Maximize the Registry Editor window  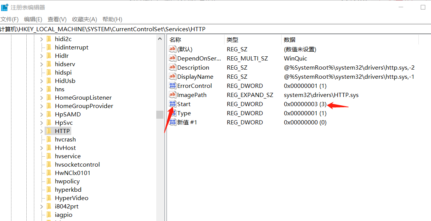[x=423, y=7]
